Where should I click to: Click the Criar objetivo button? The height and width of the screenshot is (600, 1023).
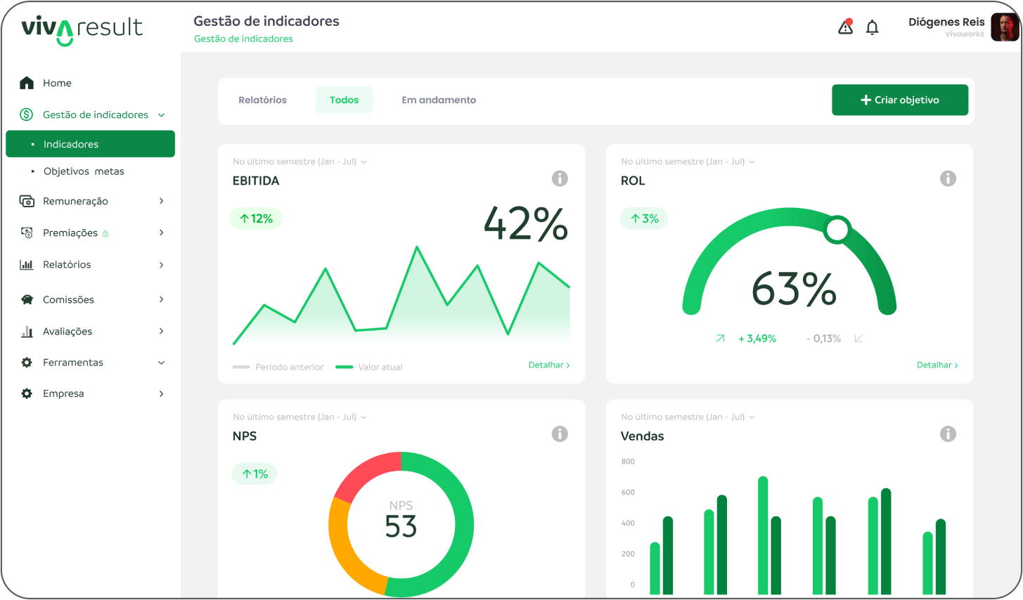(899, 100)
